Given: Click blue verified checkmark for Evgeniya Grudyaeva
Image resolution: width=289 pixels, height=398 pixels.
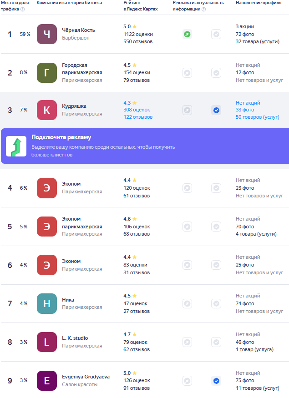Looking at the screenshot, I should [x=216, y=381].
